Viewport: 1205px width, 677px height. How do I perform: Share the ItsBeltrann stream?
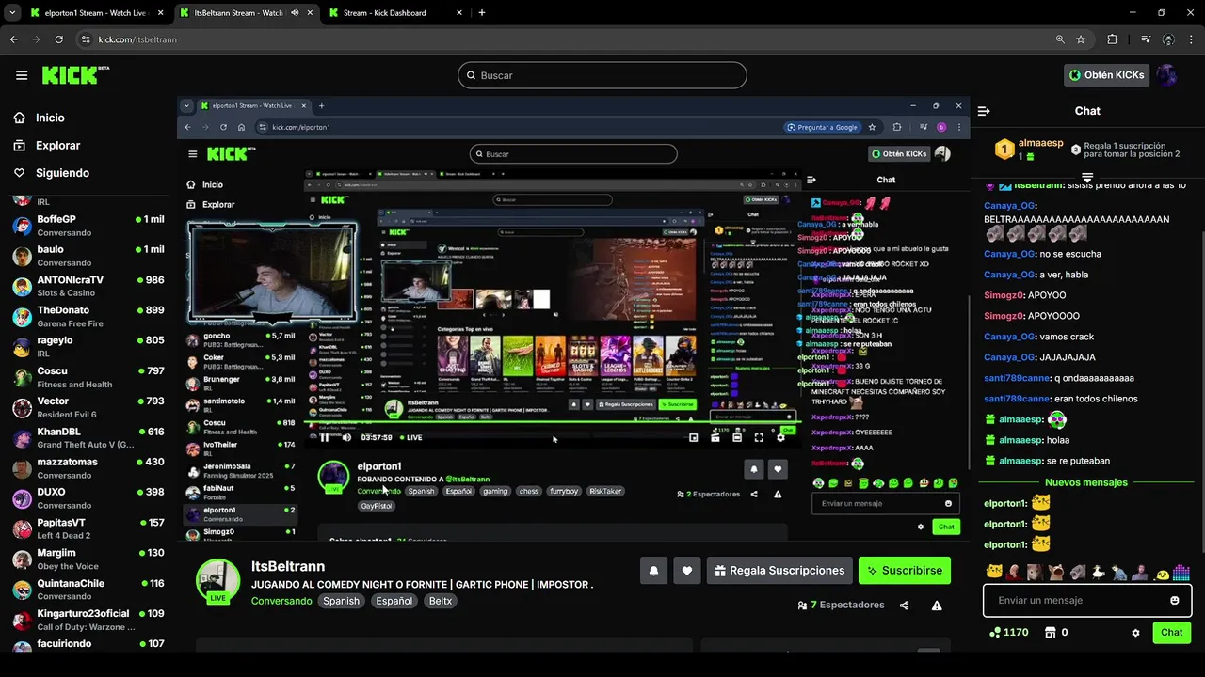[x=905, y=606]
